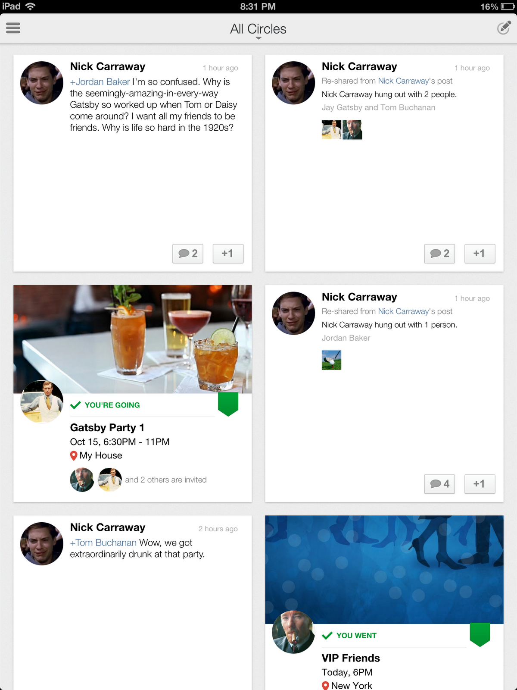Open comments on the Jordan Baker confused post
The height and width of the screenshot is (690, 517).
pyautogui.click(x=188, y=254)
